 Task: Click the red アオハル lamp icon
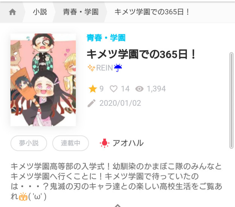pyautogui.click(x=105, y=143)
